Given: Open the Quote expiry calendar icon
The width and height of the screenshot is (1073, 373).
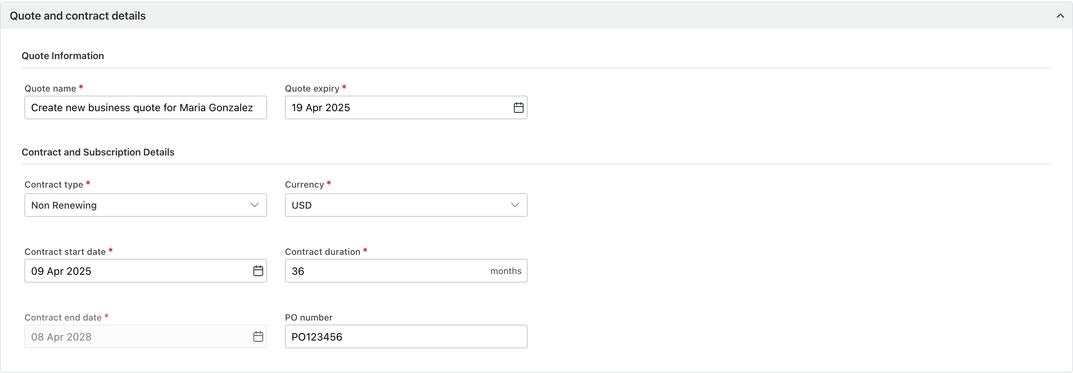Looking at the screenshot, I should pos(518,108).
